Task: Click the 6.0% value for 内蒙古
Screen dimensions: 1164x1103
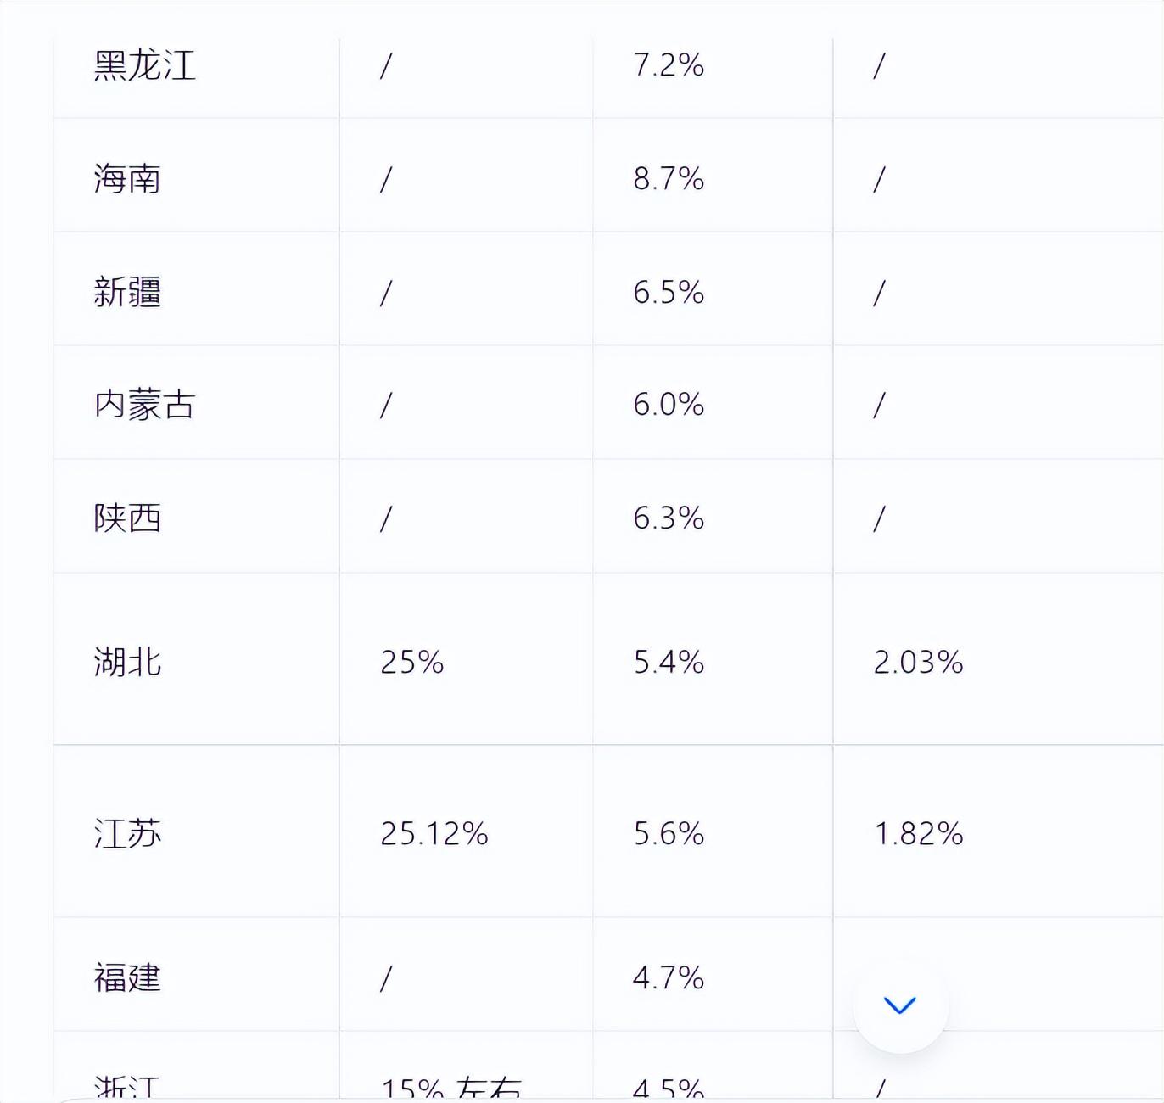Action: [669, 405]
